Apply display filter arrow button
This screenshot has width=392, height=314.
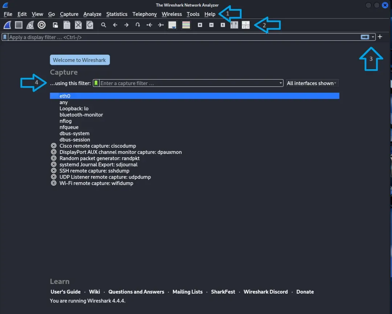click(365, 37)
